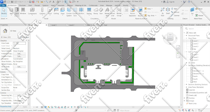Image resolution: width=210 pixels, height=112 pixels.
Task: Switch to the Annotate ribbon tab
Action: (x=61, y=5)
